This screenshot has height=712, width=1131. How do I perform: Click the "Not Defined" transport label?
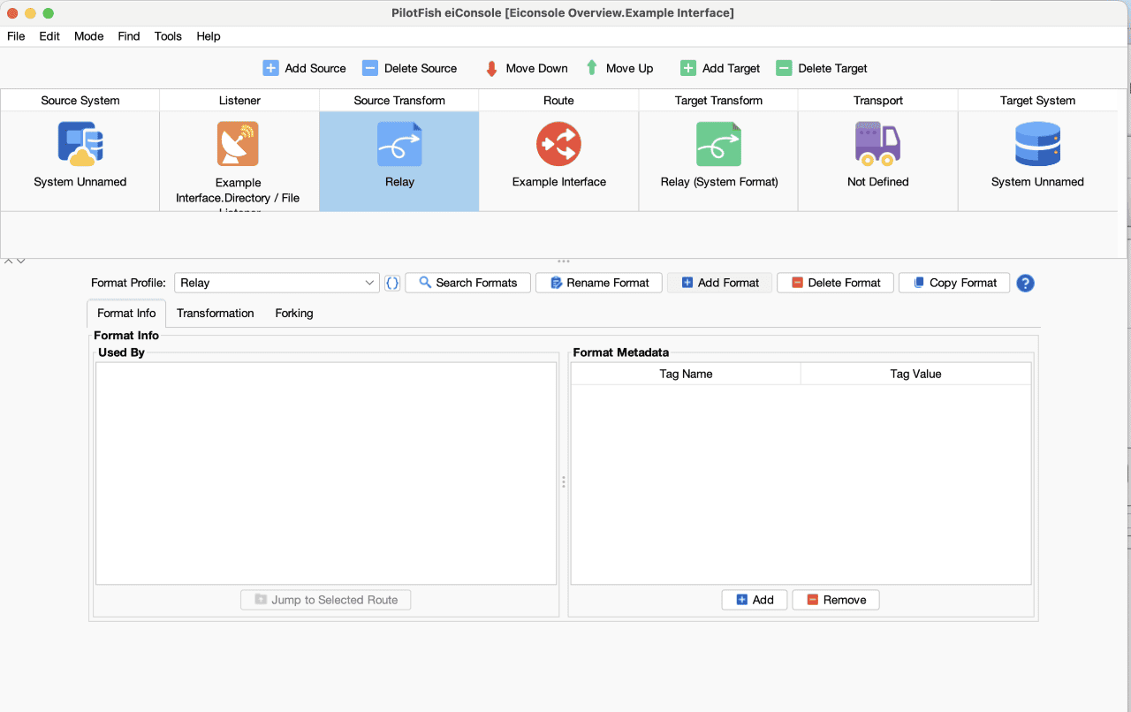point(878,182)
